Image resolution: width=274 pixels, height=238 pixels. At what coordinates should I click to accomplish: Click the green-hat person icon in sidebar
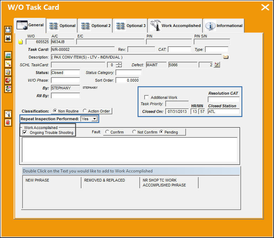[8, 89]
